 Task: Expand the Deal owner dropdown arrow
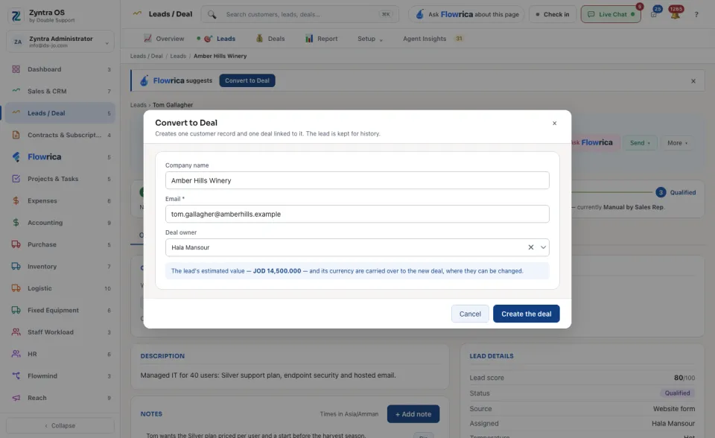coord(543,247)
